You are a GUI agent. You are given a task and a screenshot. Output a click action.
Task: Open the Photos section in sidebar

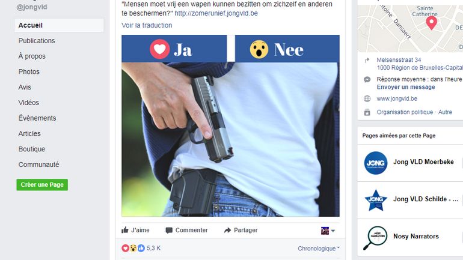point(29,71)
